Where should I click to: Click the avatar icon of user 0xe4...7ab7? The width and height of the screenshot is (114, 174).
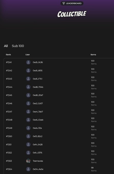pos(28,112)
